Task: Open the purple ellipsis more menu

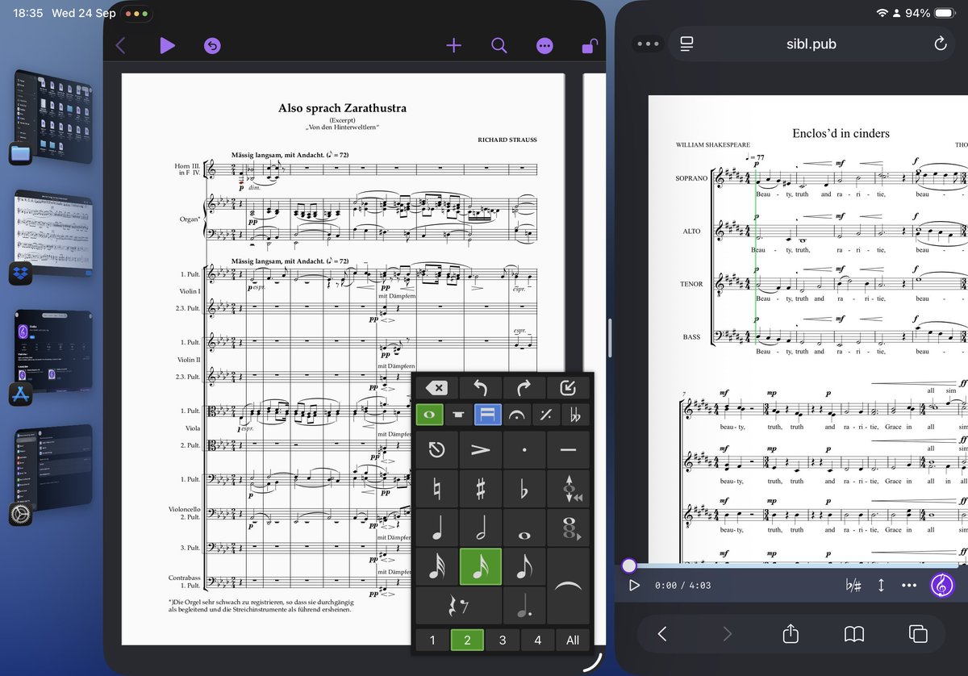Action: tap(544, 46)
